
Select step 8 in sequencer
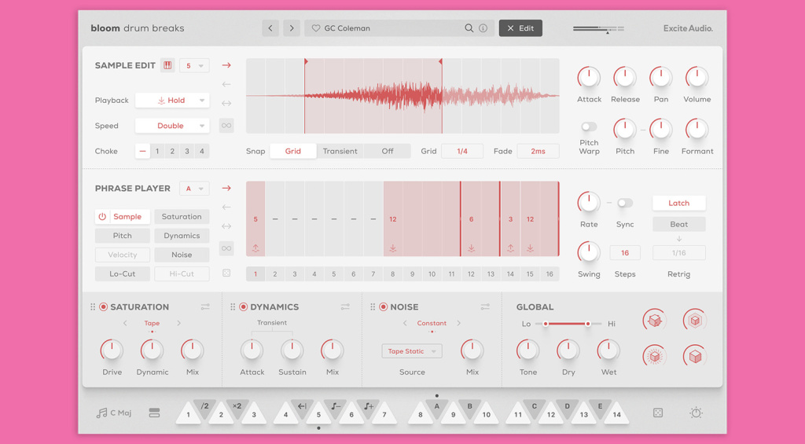coord(393,274)
